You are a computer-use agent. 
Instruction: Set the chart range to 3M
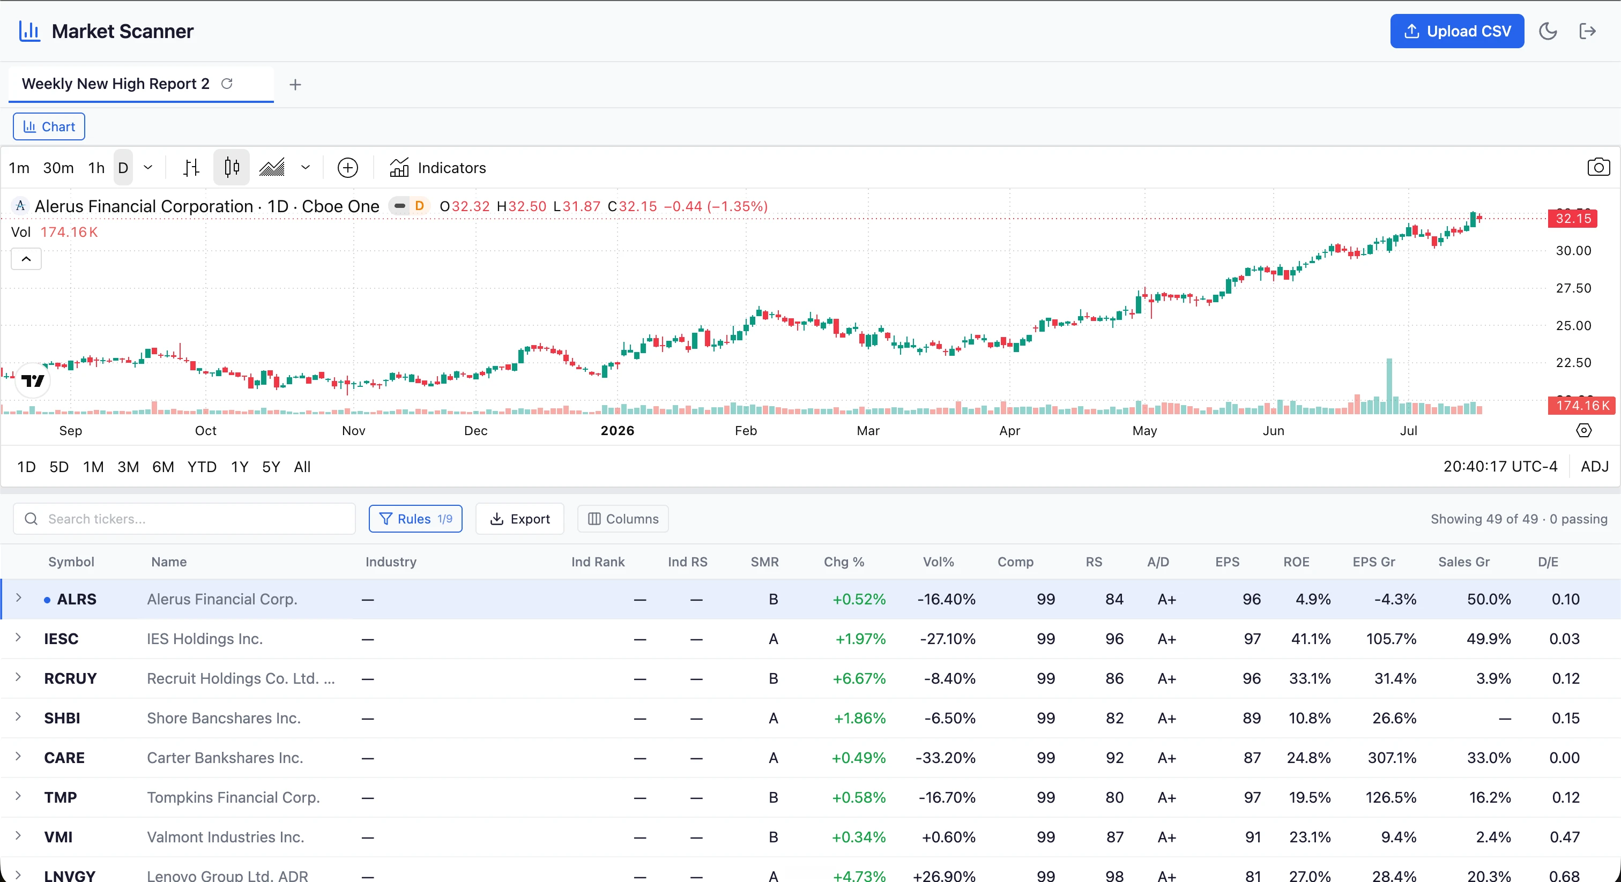tap(128, 467)
